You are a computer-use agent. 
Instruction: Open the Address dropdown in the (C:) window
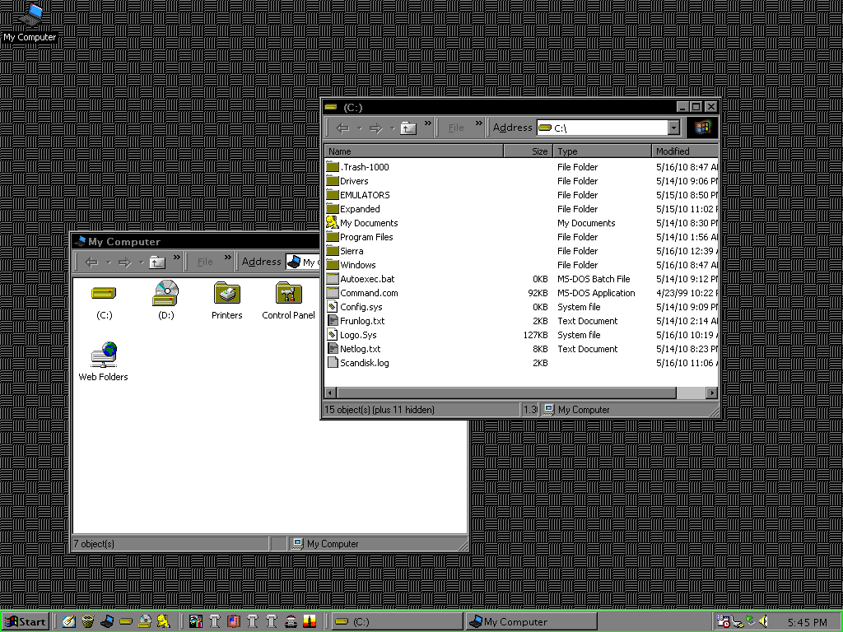pyautogui.click(x=673, y=128)
